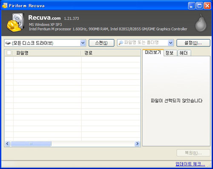Open the drive selector dropdown arrow
The width and height of the screenshot is (213, 169).
pyautogui.click(x=83, y=43)
